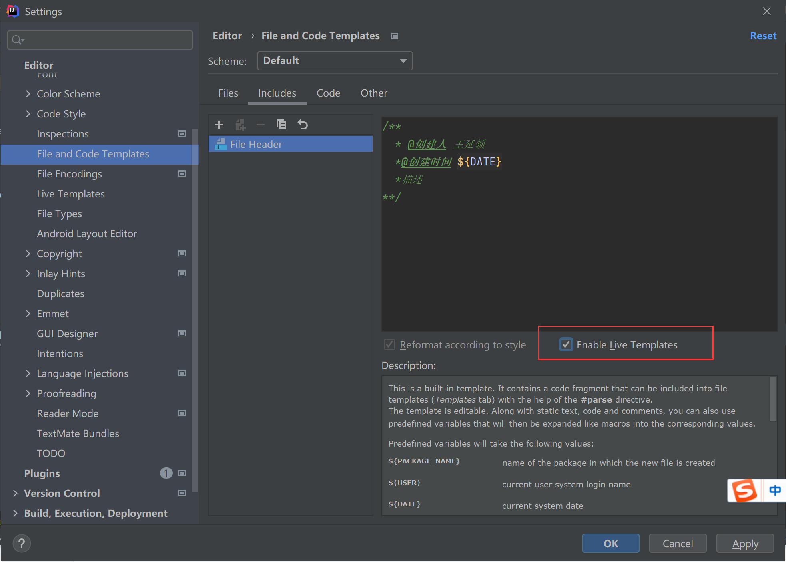Click the project icon next to Version Control

(182, 493)
